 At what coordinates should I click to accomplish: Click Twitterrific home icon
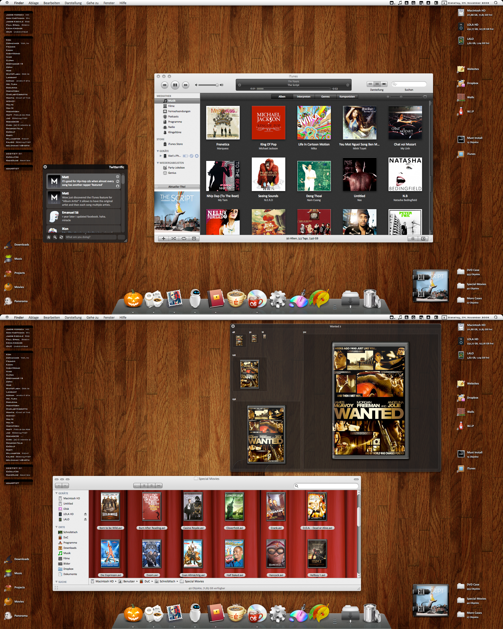(x=49, y=237)
